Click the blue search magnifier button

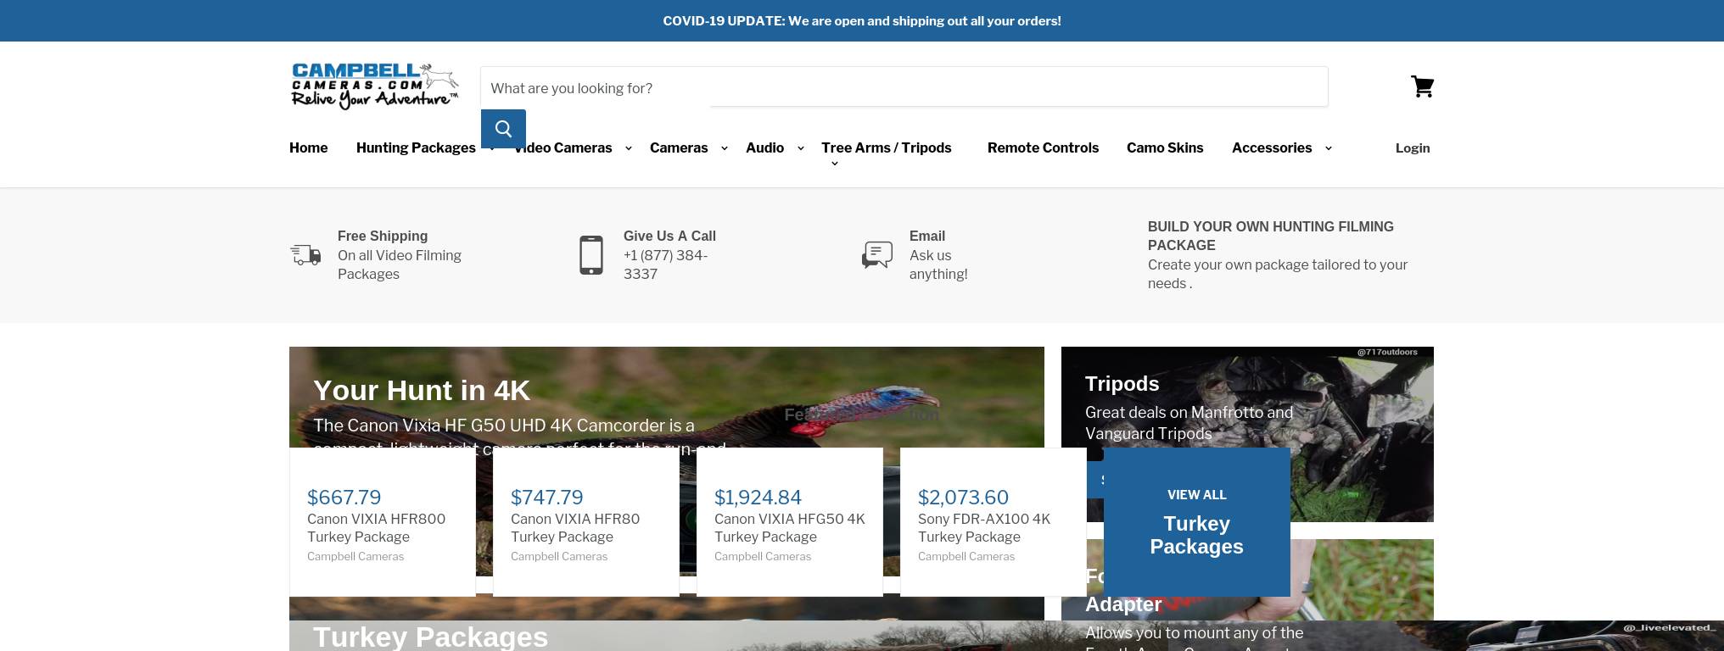point(503,129)
